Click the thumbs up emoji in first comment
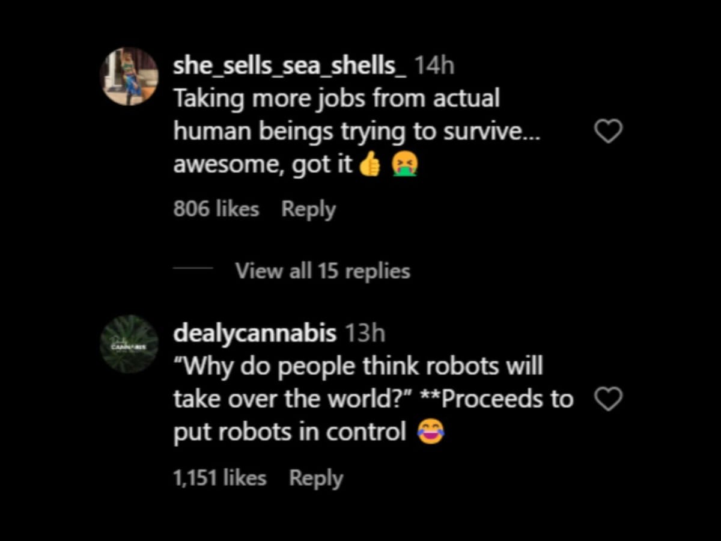 (370, 163)
